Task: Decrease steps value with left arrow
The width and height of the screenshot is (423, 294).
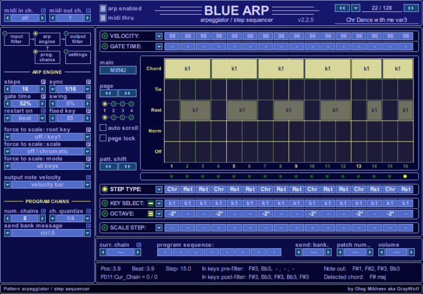Action: tap(7, 89)
